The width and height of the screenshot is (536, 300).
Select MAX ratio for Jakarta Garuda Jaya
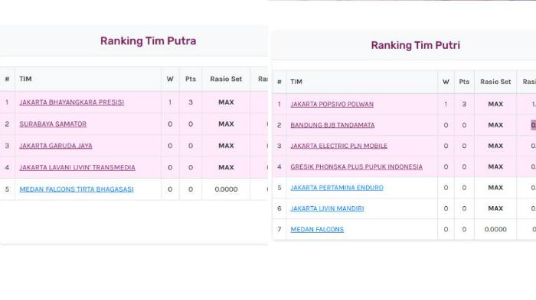pos(226,146)
